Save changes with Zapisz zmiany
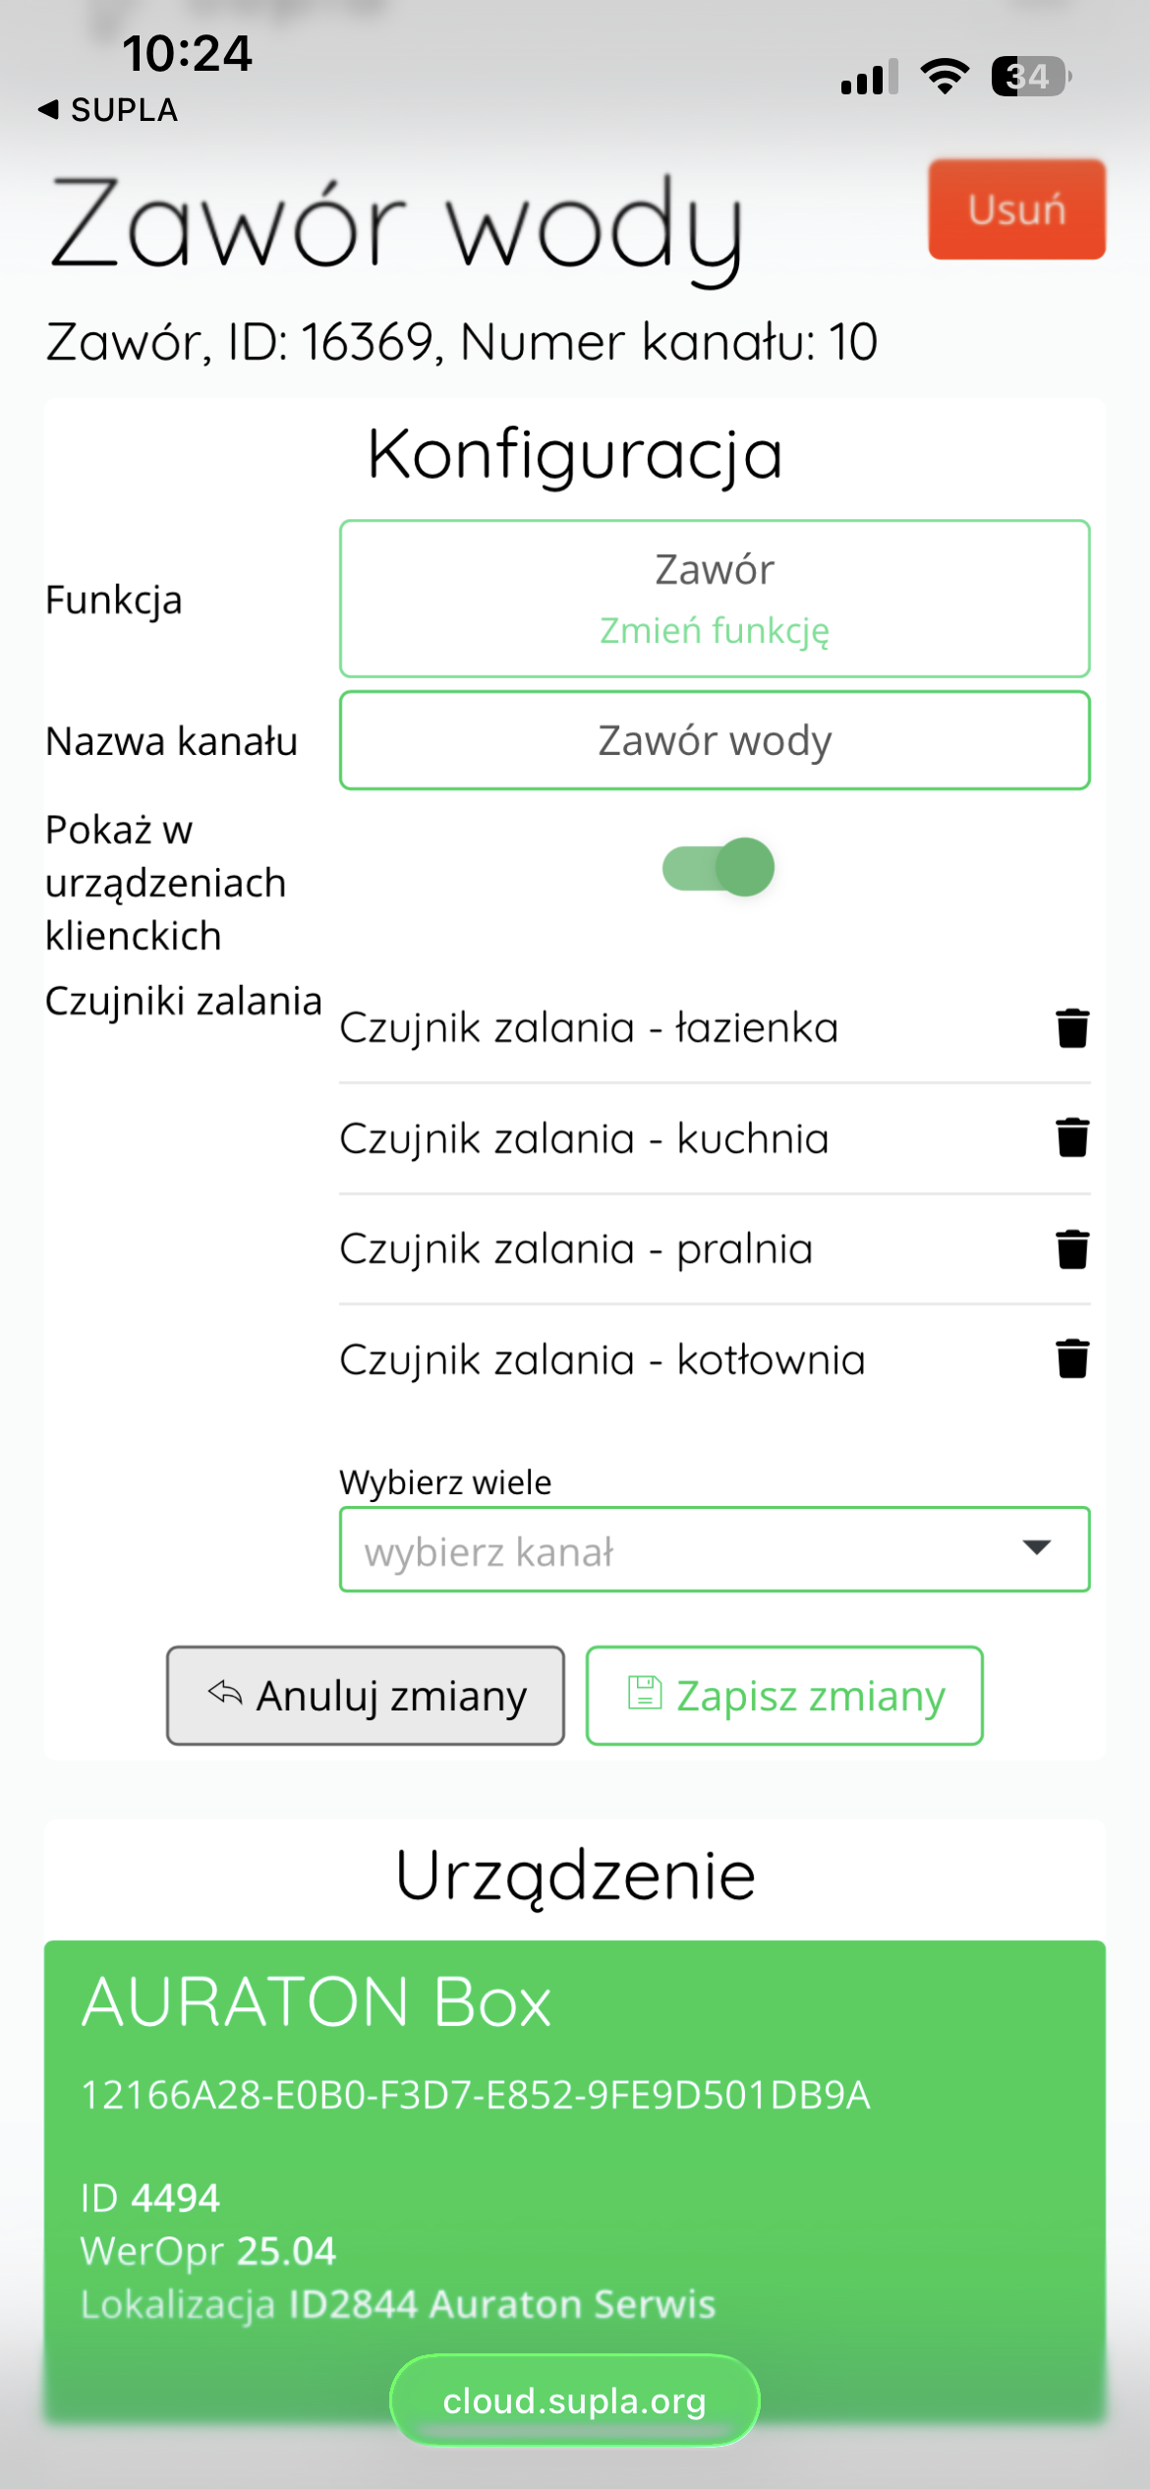1150x2489 pixels. coord(784,1696)
